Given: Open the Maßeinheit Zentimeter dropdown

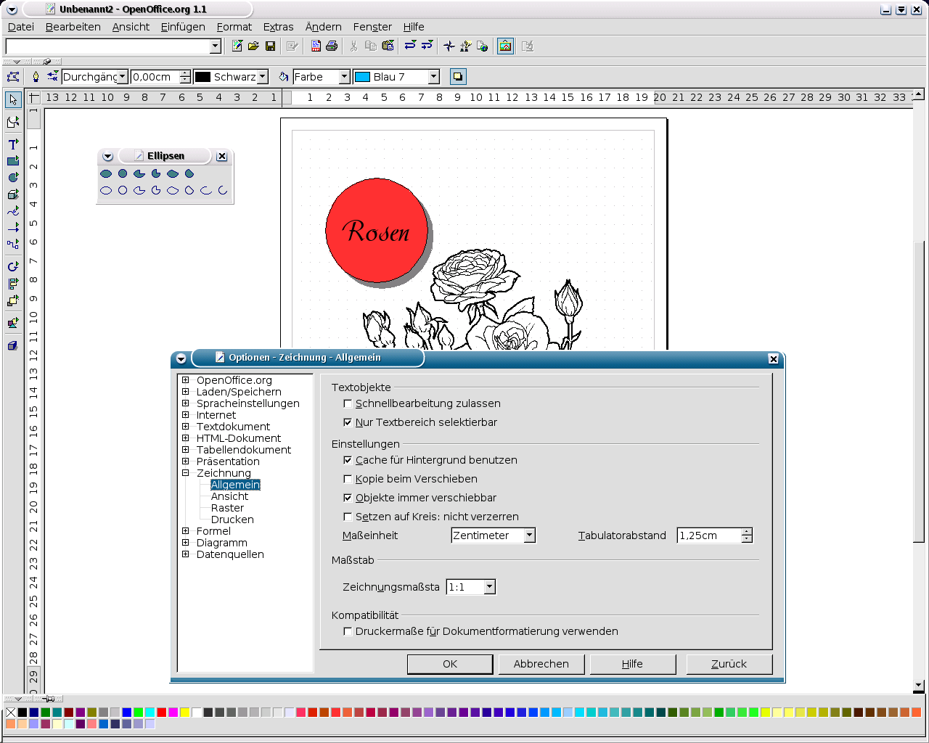Looking at the screenshot, I should tap(530, 535).
